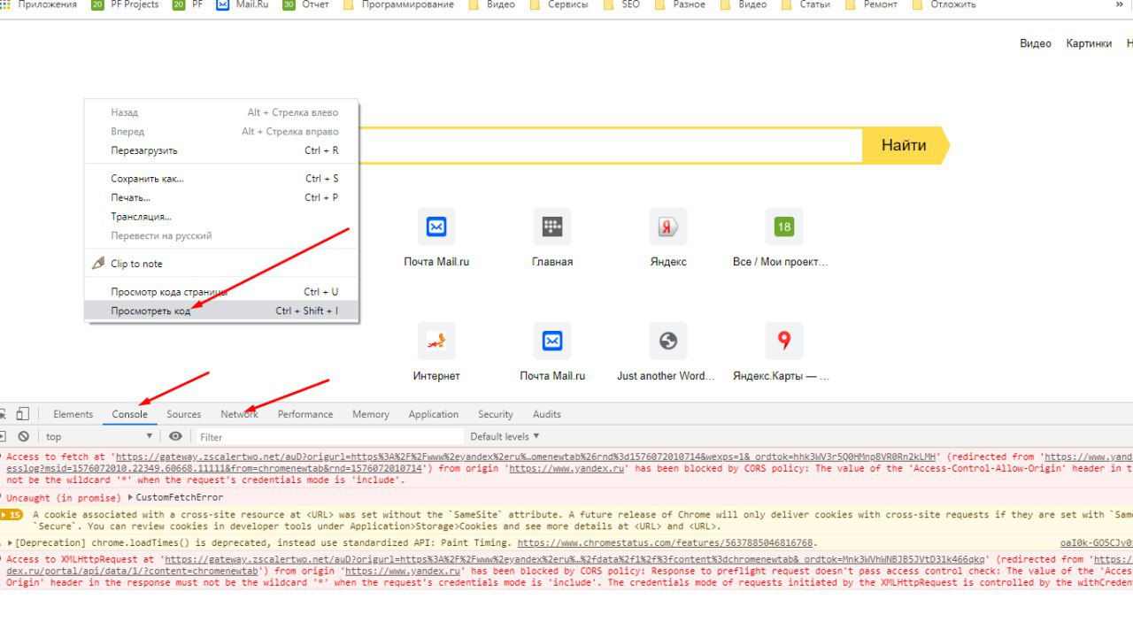Viewport: 1133px width, 622px height.
Task: Toggle the device toolbar icon in DevTools
Action: point(22,414)
